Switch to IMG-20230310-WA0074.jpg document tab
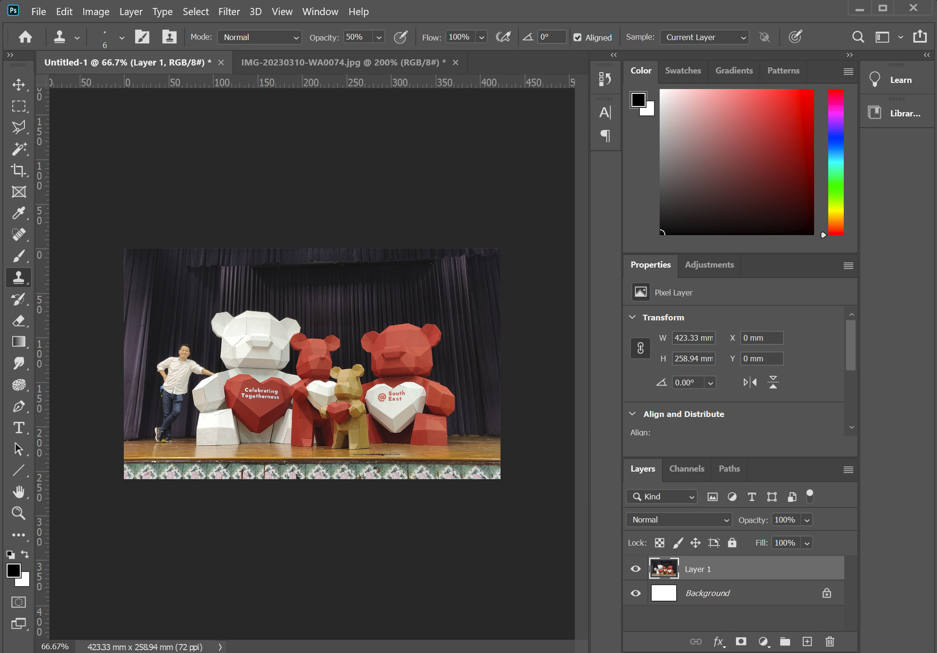The width and height of the screenshot is (937, 653). click(x=343, y=62)
